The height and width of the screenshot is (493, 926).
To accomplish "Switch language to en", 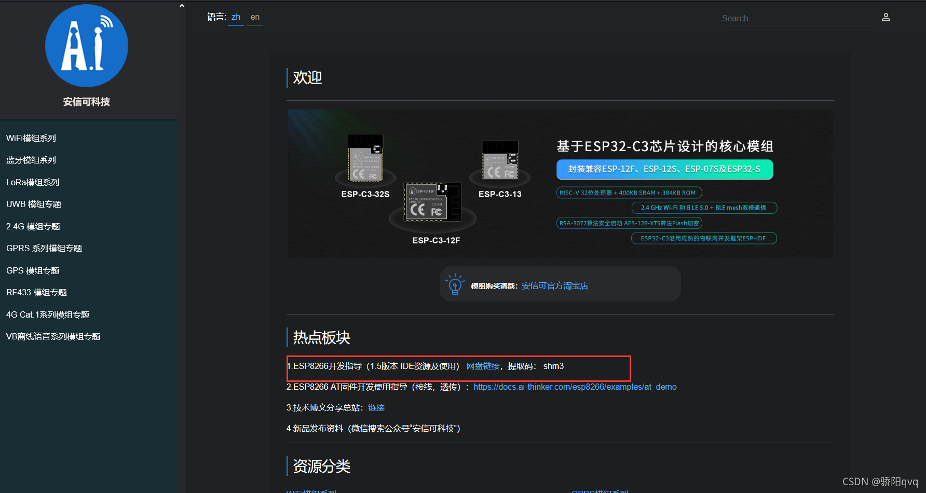I will tap(255, 17).
